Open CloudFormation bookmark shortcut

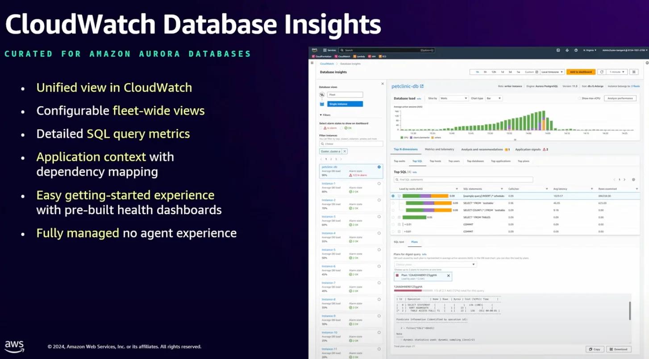[322, 57]
